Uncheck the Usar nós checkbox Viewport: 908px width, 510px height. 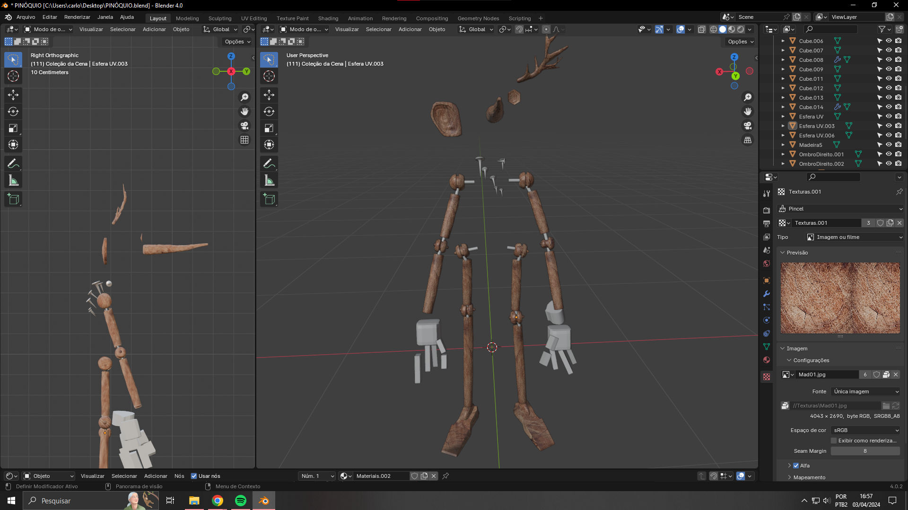[194, 476]
